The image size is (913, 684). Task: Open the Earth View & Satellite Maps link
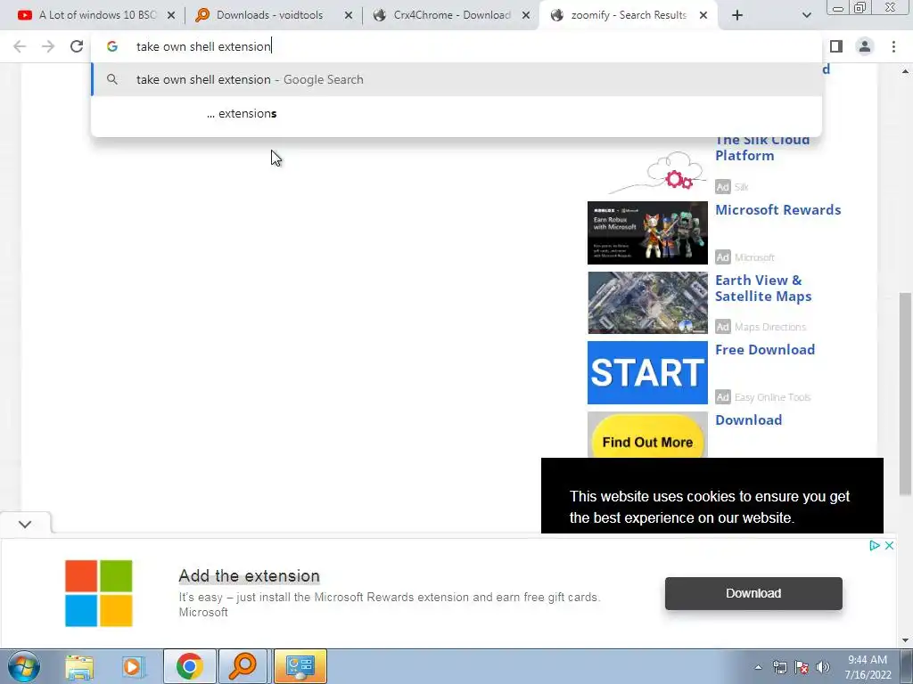click(x=763, y=288)
